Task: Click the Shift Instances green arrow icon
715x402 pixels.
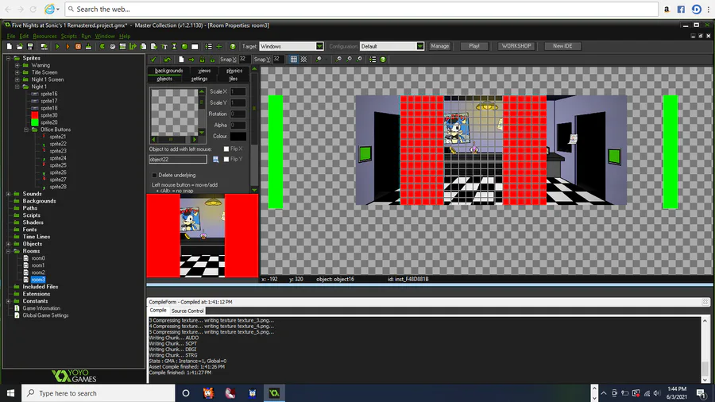Action: pyautogui.click(x=191, y=60)
